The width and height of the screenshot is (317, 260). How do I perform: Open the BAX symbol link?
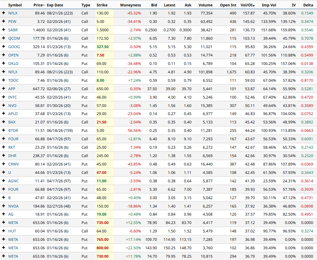coord(12,122)
